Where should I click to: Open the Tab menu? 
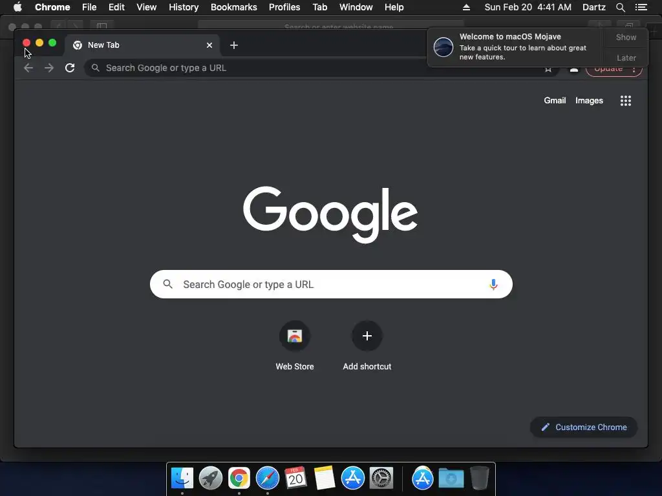coord(319,7)
